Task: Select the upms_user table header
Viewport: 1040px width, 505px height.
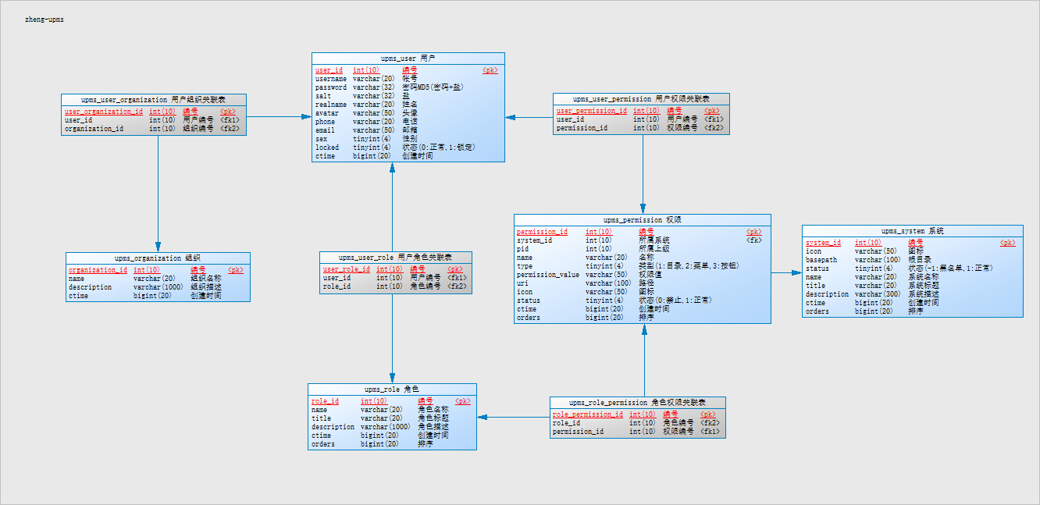Action: click(408, 59)
